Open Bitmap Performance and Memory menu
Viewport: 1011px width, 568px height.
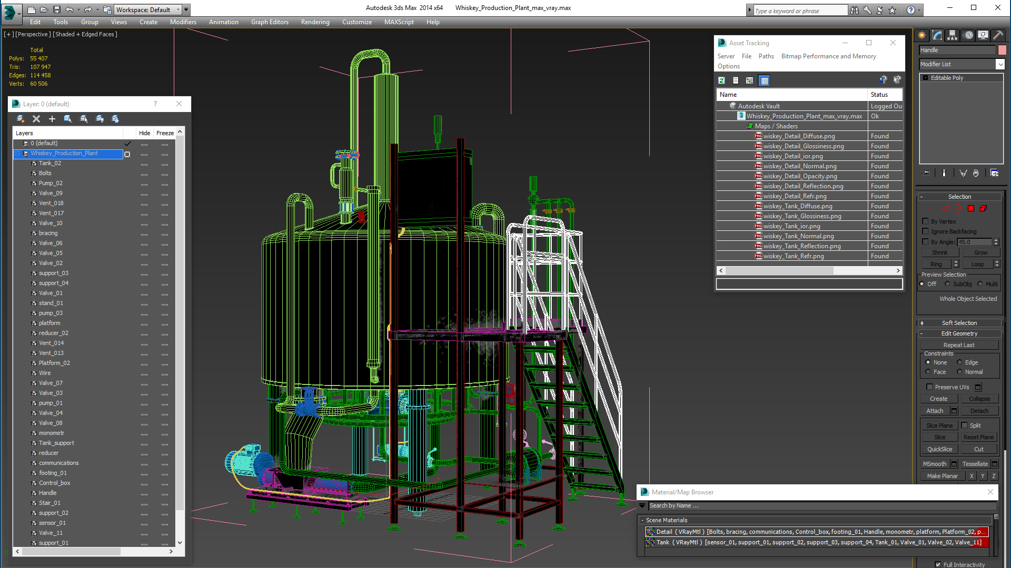[828, 56]
